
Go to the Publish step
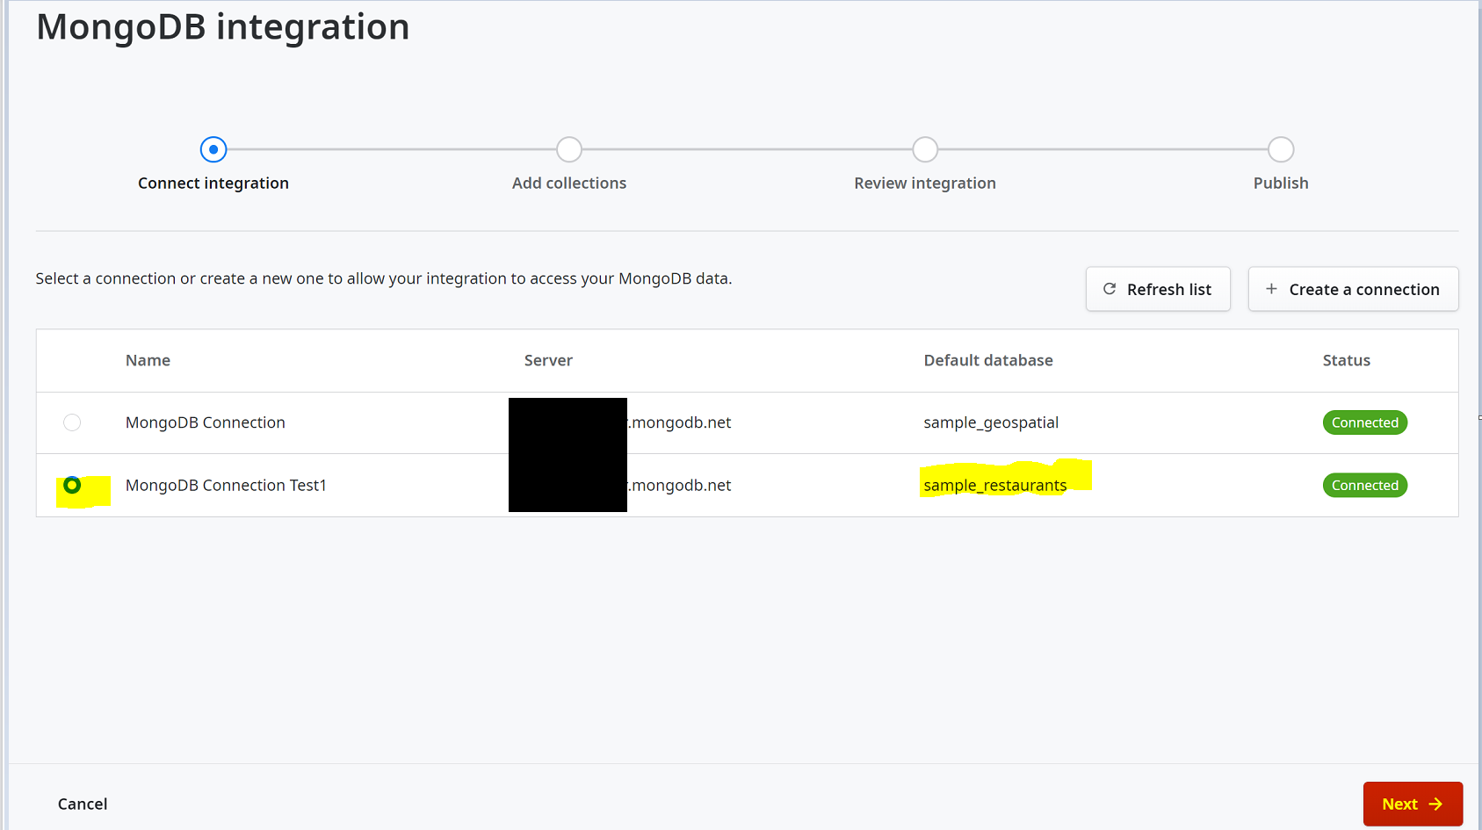tap(1281, 149)
